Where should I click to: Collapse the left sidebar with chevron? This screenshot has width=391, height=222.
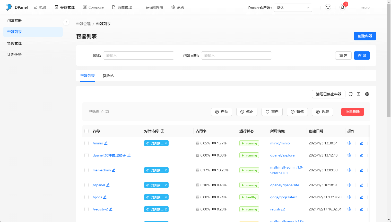[66, 22]
